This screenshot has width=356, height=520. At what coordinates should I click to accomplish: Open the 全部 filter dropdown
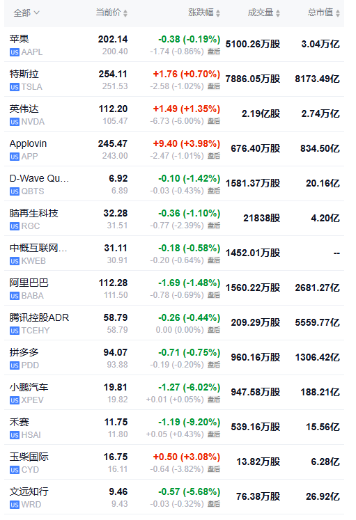click(x=26, y=13)
